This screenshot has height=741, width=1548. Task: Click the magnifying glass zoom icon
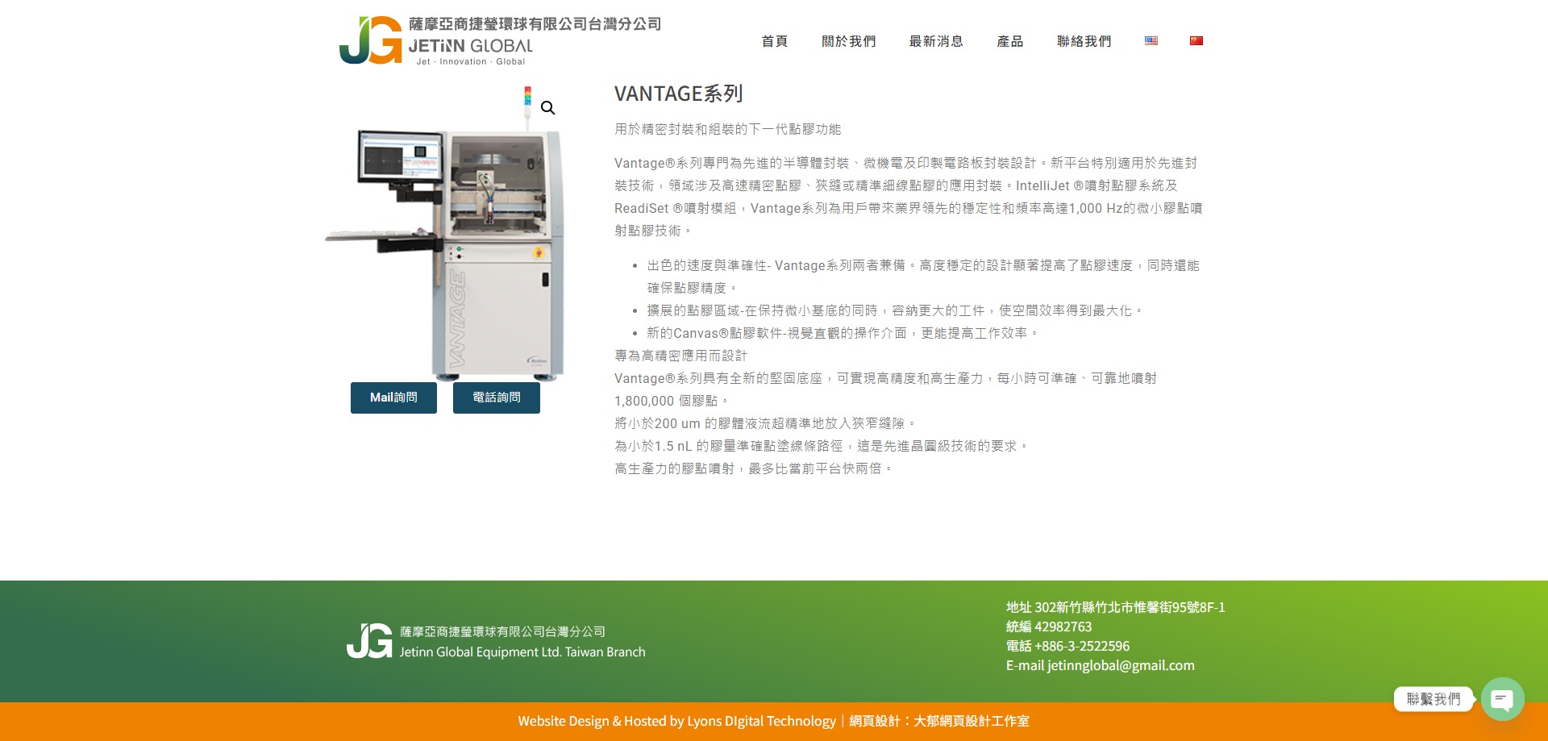coord(547,108)
